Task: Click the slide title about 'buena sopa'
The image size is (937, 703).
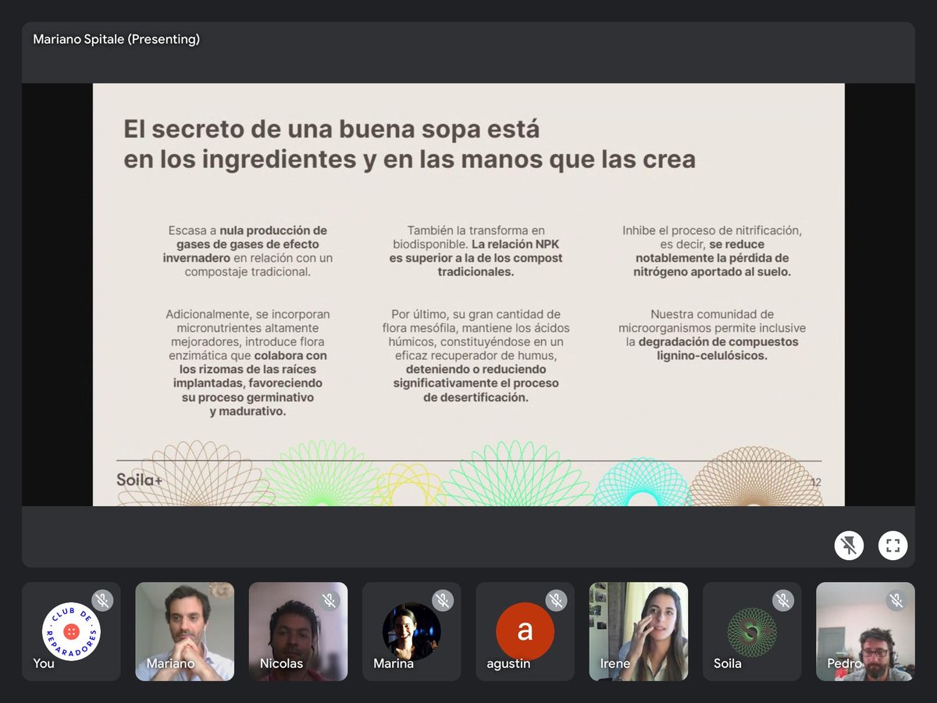Action: coord(409,144)
